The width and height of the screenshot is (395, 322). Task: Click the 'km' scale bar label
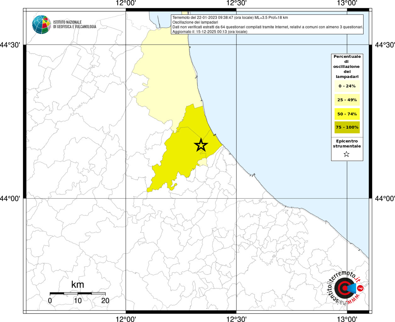77,285
